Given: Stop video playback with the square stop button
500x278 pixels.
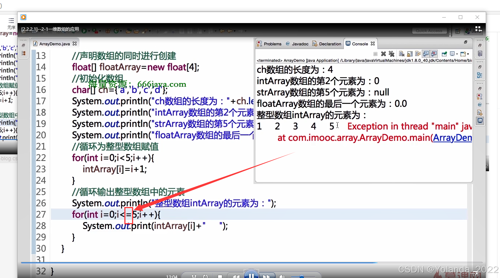Looking at the screenshot, I should point(220,276).
